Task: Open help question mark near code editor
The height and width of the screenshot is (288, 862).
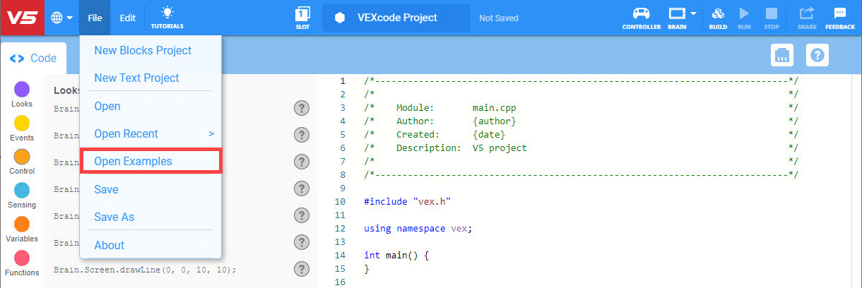Action: point(817,55)
